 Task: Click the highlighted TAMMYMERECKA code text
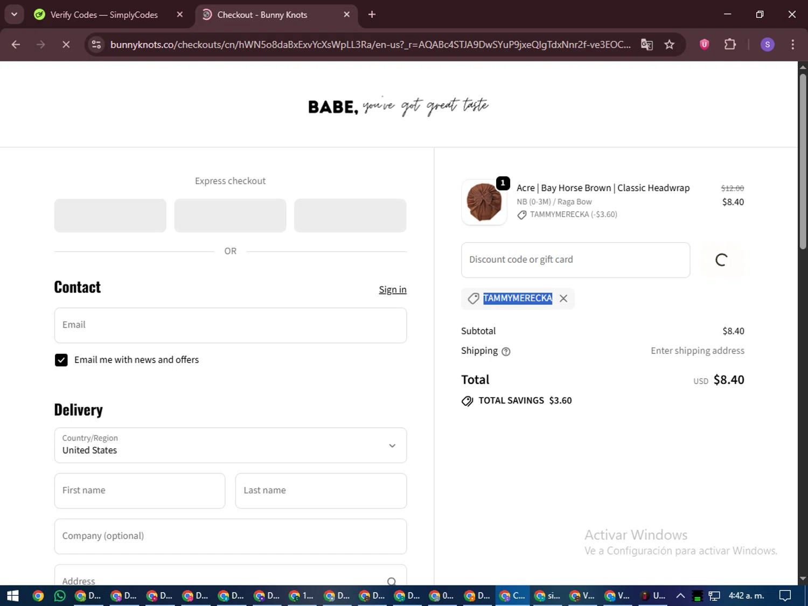tap(518, 298)
